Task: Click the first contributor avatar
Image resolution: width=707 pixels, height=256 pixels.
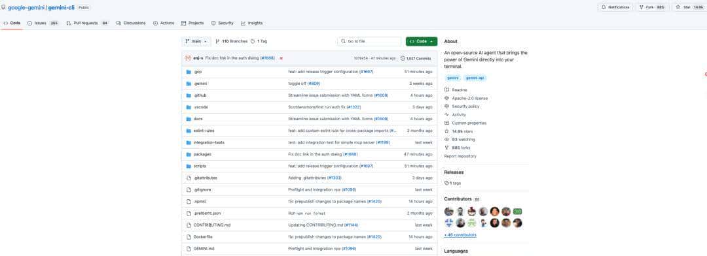Action: pyautogui.click(x=448, y=212)
